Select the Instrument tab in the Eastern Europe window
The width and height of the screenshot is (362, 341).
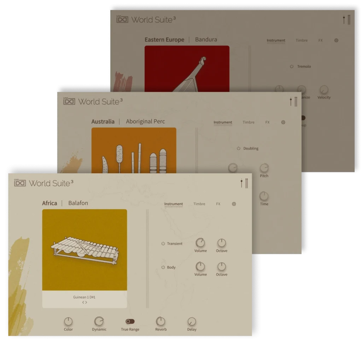click(x=276, y=40)
